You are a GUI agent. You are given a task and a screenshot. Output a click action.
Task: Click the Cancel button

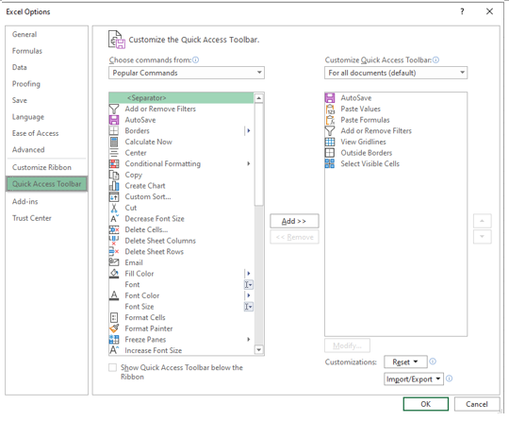pos(477,404)
